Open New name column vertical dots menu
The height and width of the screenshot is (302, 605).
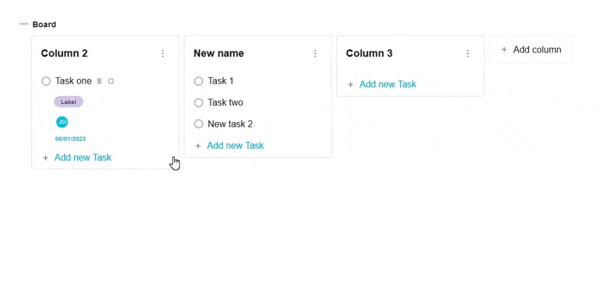315,54
